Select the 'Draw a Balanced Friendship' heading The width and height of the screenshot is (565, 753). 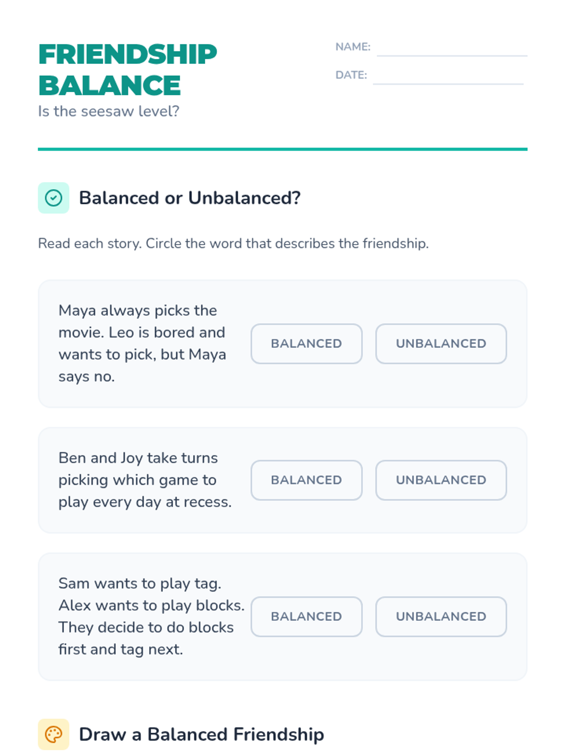202,734
